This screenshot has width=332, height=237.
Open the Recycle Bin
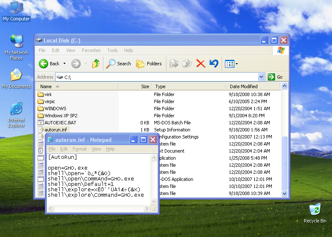[x=315, y=213]
